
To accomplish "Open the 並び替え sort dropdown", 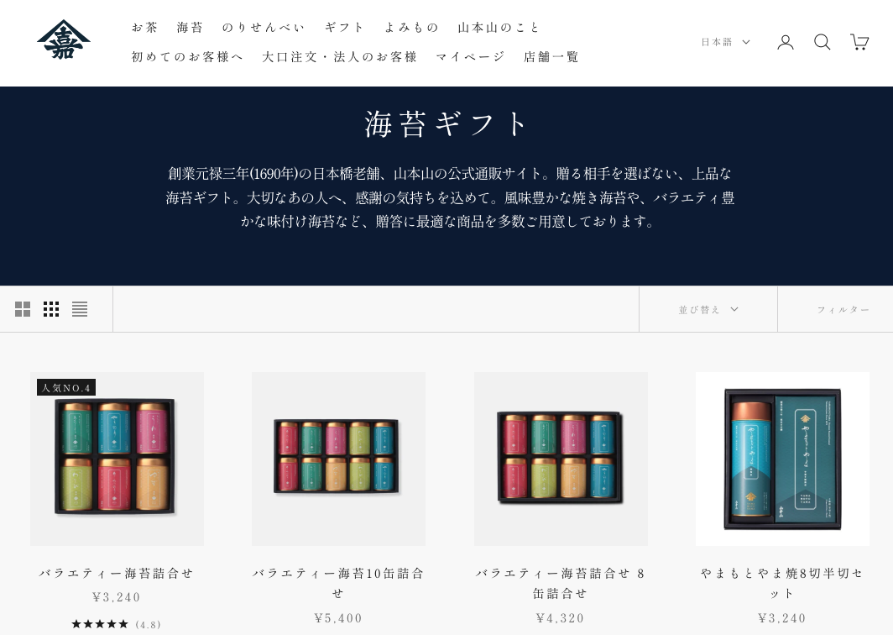I will click(708, 309).
